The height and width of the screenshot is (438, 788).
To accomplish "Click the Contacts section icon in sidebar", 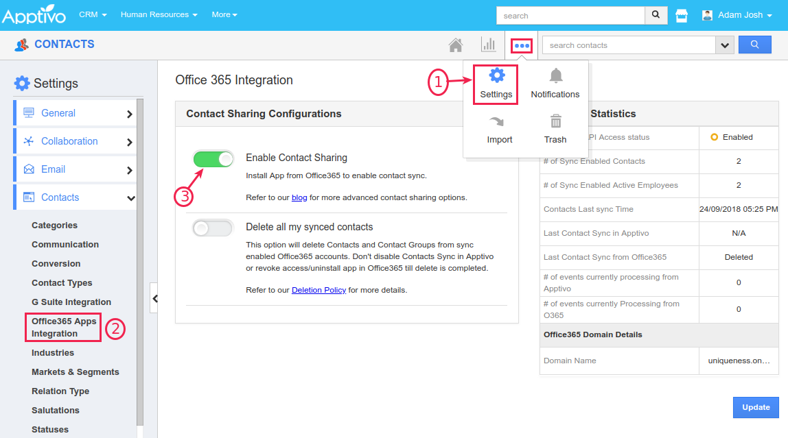I will 29,197.
